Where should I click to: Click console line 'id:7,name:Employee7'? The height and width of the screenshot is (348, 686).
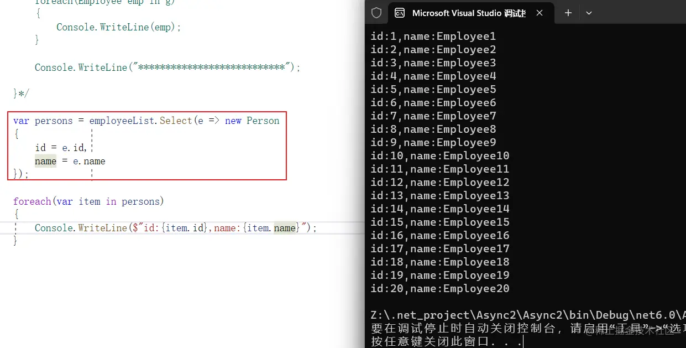(x=433, y=116)
